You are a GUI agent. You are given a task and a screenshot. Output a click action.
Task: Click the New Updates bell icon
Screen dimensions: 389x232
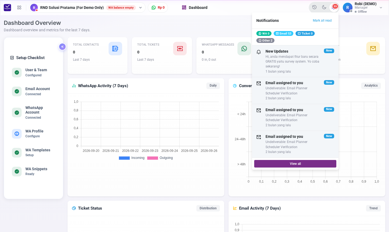pyautogui.click(x=259, y=52)
